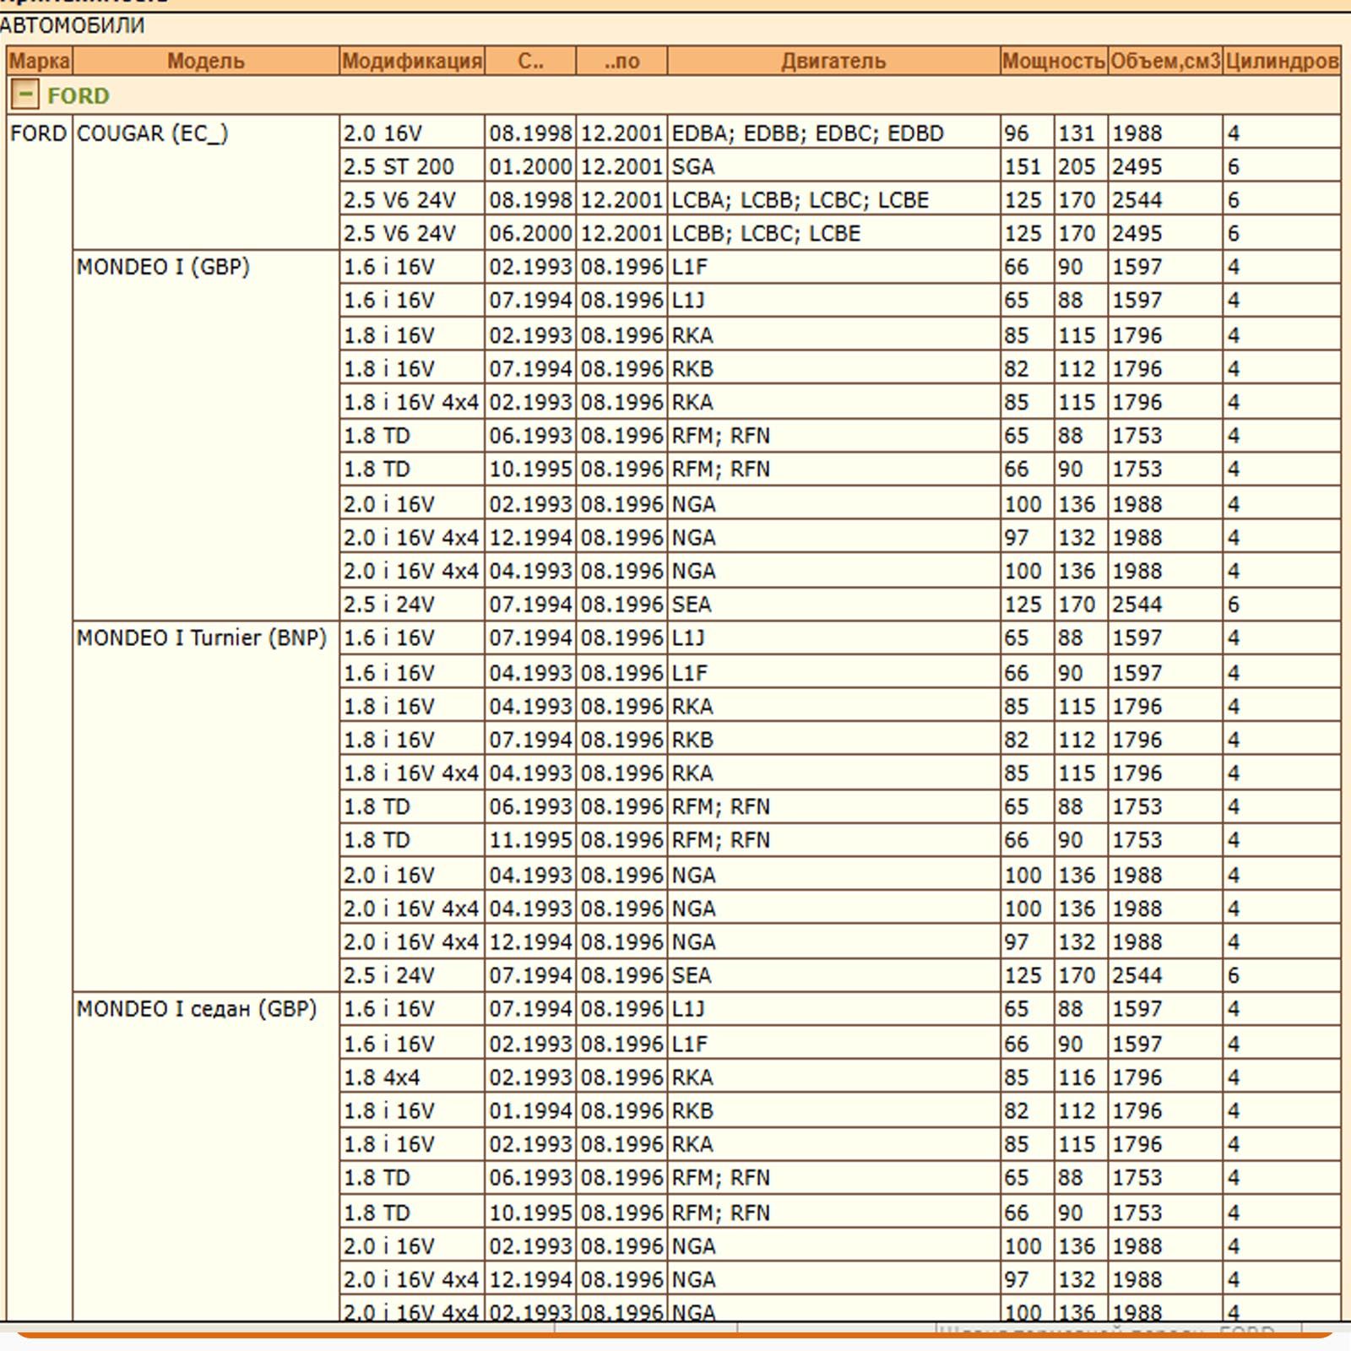Select the COUGAR (EC_) model cell
The image size is (1351, 1351).
(x=206, y=182)
